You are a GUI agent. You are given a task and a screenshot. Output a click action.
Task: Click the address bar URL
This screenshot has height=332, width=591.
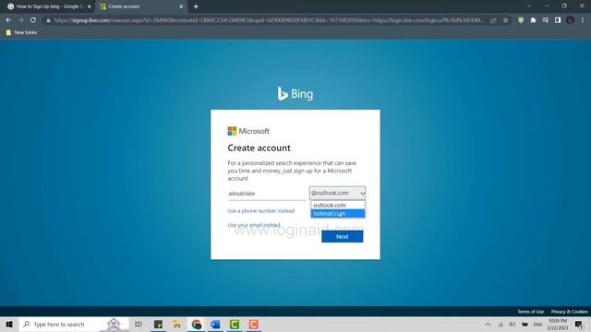point(269,20)
